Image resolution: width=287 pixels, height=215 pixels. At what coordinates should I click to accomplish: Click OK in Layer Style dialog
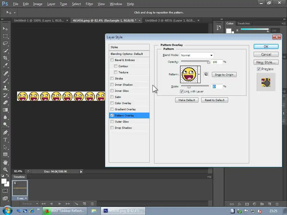tap(266, 47)
